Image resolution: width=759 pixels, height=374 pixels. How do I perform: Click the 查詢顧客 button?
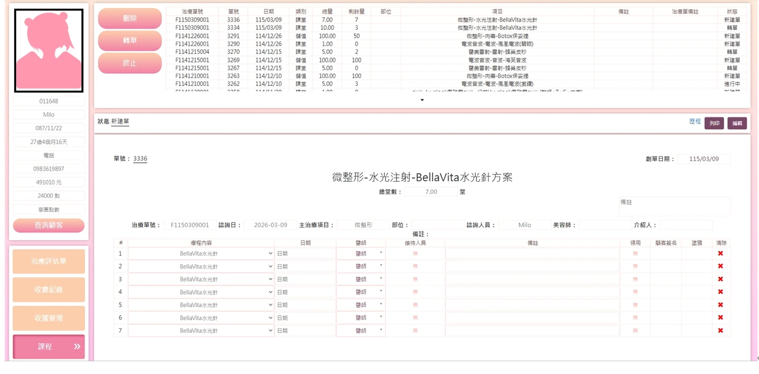pyautogui.click(x=49, y=225)
